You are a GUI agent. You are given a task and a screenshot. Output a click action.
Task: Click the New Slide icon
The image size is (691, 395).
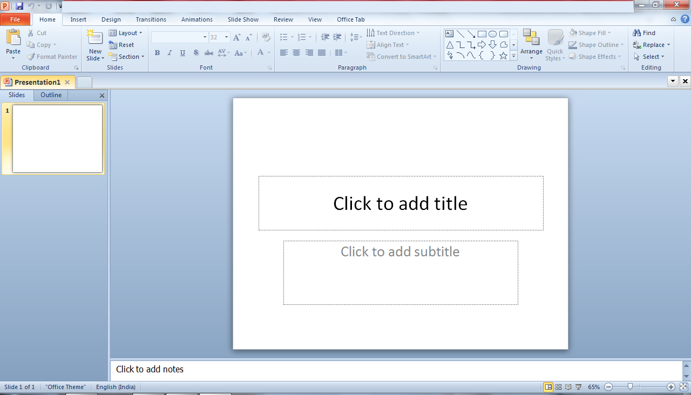pos(95,38)
